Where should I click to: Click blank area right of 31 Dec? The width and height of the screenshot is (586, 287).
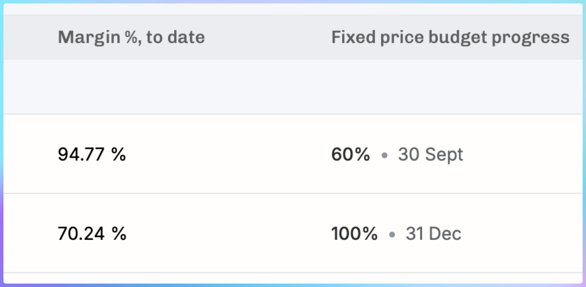522,234
